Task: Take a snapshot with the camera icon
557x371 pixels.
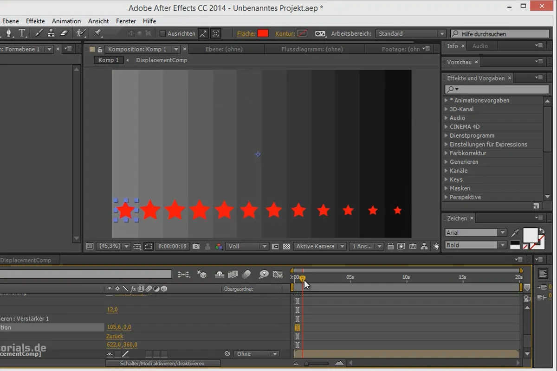Action: pos(196,247)
